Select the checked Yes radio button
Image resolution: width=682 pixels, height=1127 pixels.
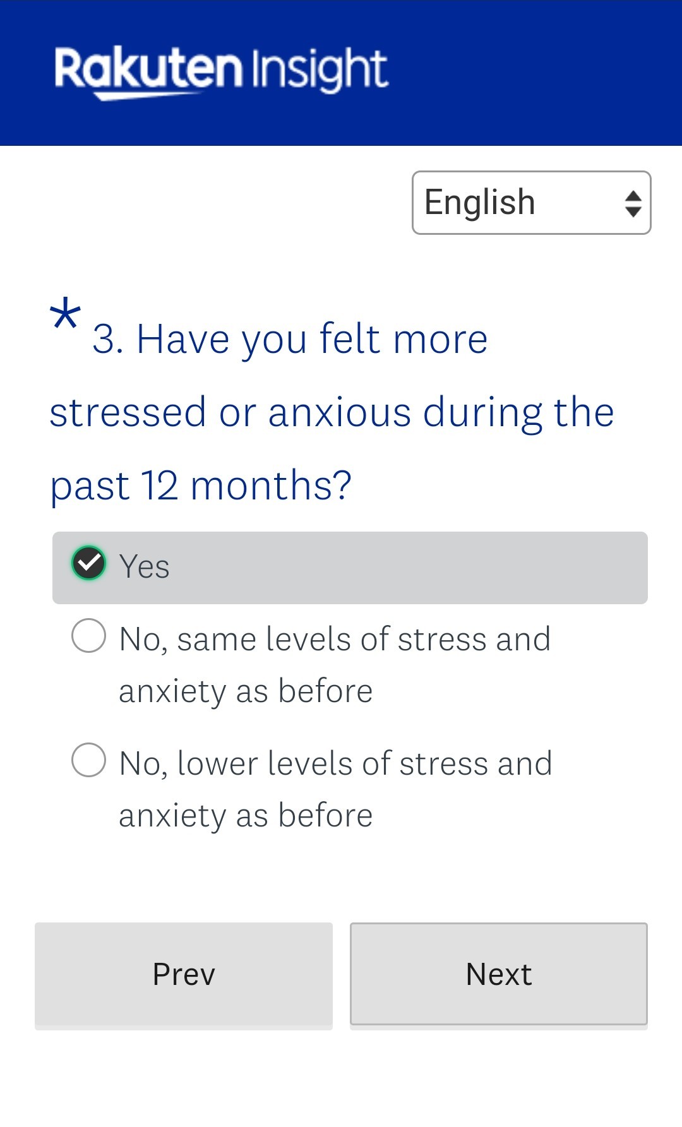(x=88, y=563)
